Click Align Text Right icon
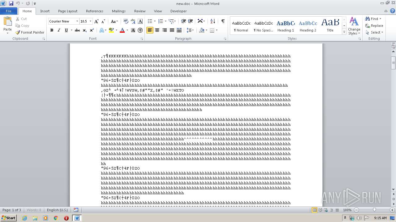 point(164,30)
